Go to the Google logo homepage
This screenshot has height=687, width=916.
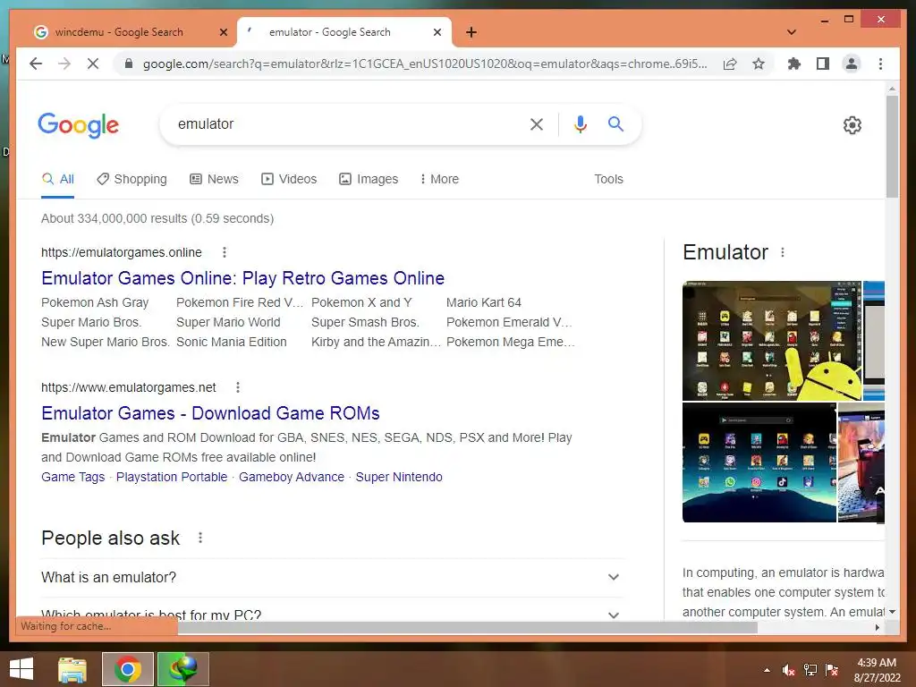(79, 125)
